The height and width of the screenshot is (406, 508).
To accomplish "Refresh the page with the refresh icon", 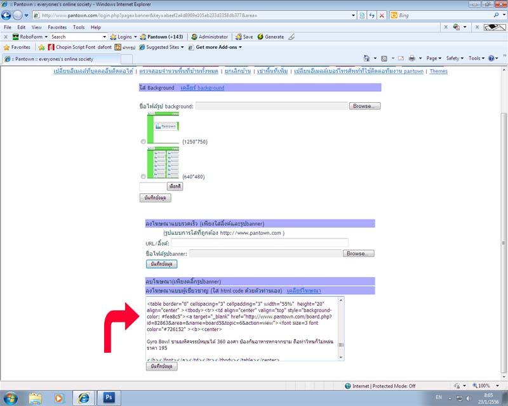I will 371,15.
